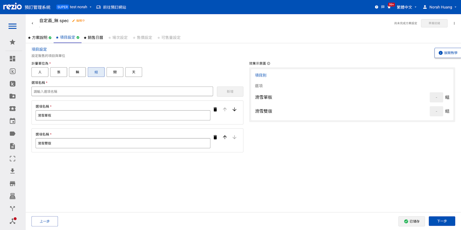Switch to 項目設定 tab

[67, 37]
